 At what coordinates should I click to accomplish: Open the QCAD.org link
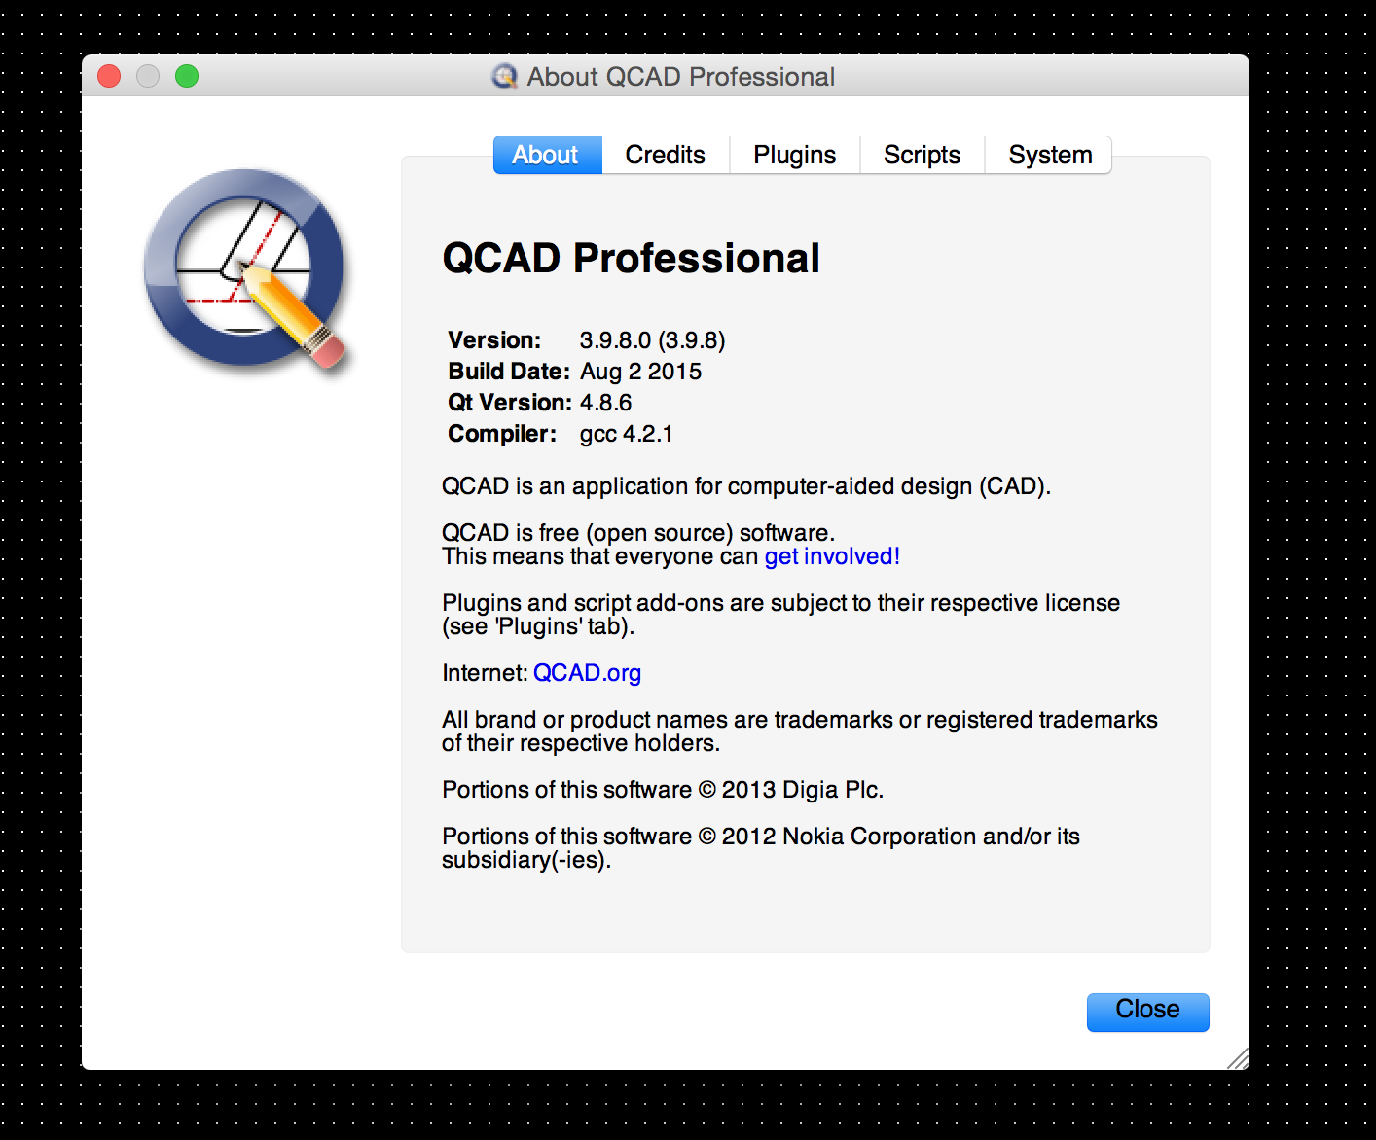coord(587,673)
